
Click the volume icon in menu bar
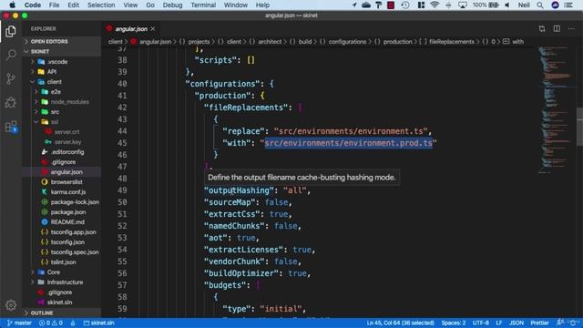coord(507,5)
